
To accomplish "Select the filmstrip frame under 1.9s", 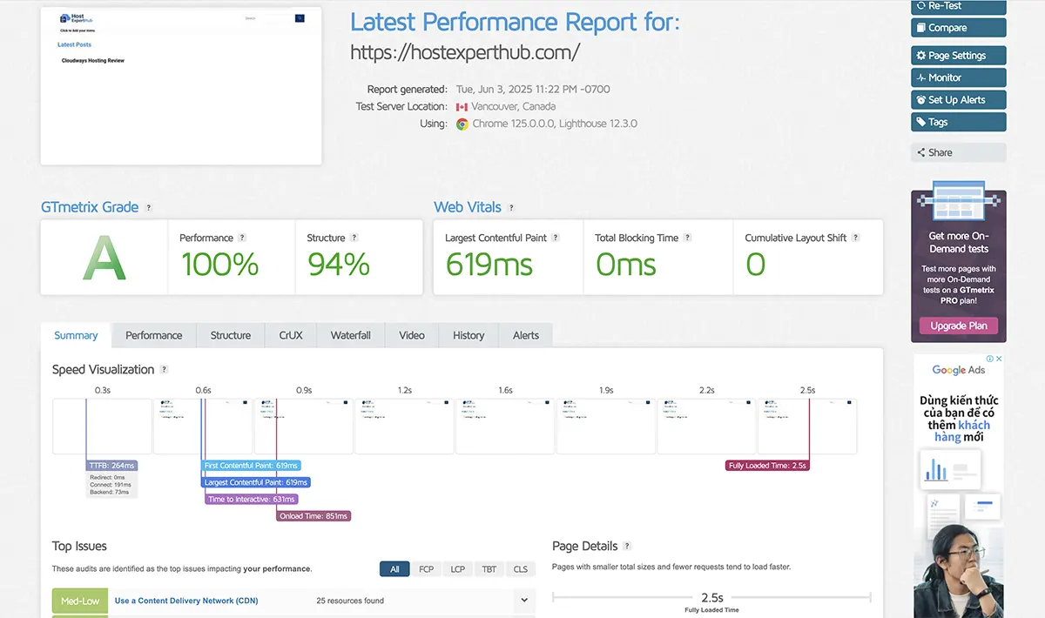I will [x=606, y=427].
